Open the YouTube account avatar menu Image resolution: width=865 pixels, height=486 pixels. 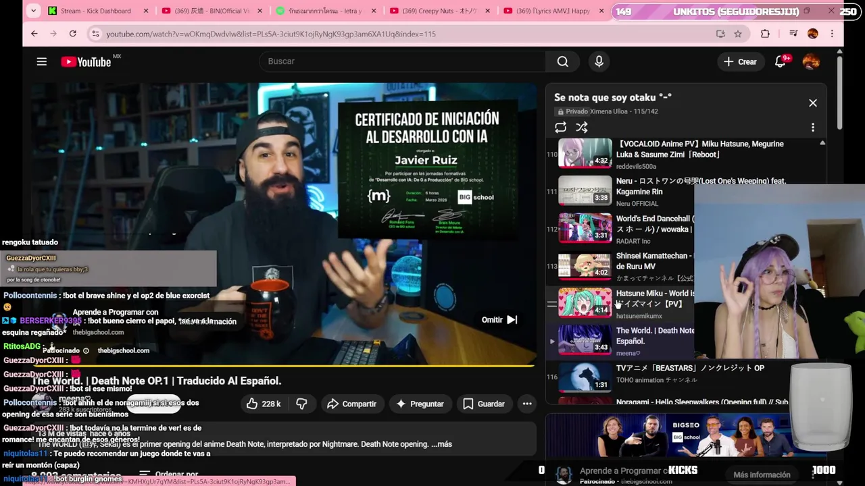point(811,61)
